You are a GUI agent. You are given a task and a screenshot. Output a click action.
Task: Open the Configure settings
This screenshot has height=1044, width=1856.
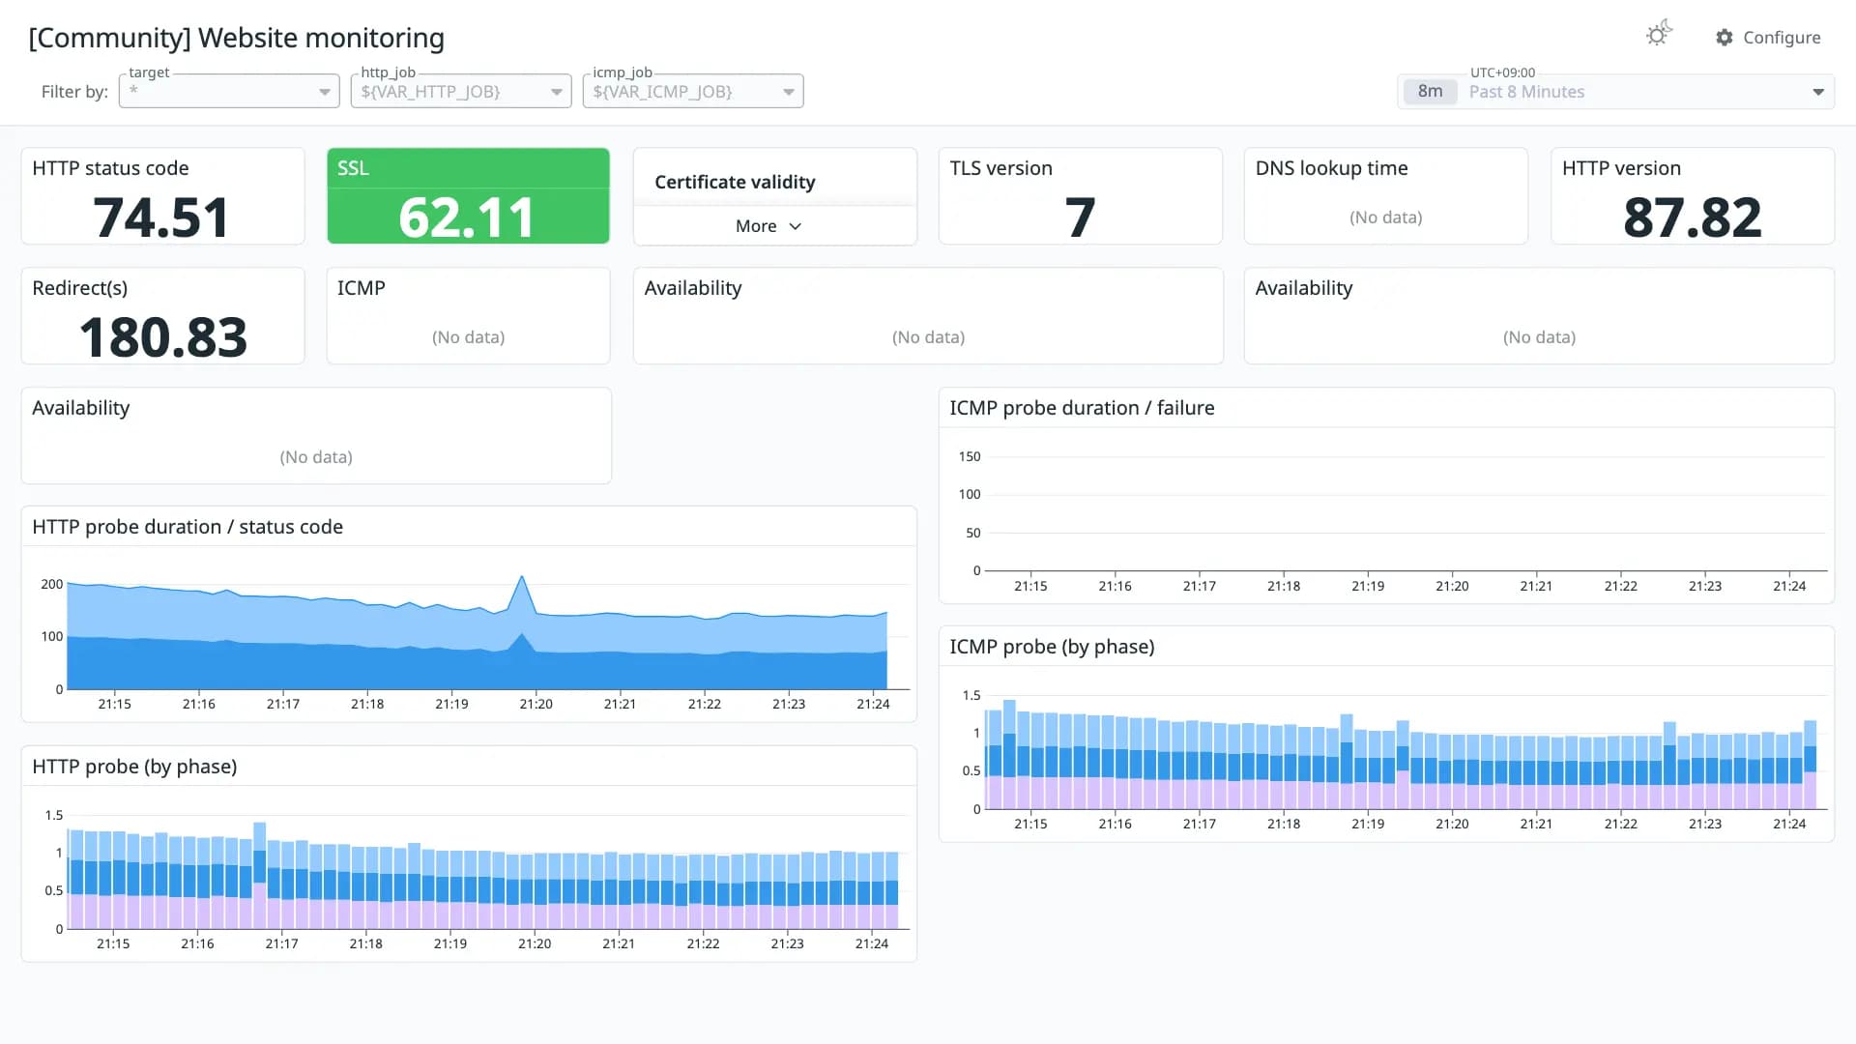point(1768,37)
